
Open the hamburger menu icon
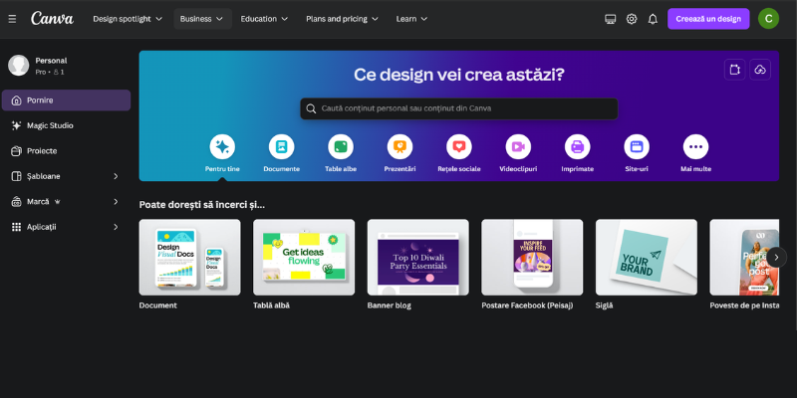[x=12, y=19]
